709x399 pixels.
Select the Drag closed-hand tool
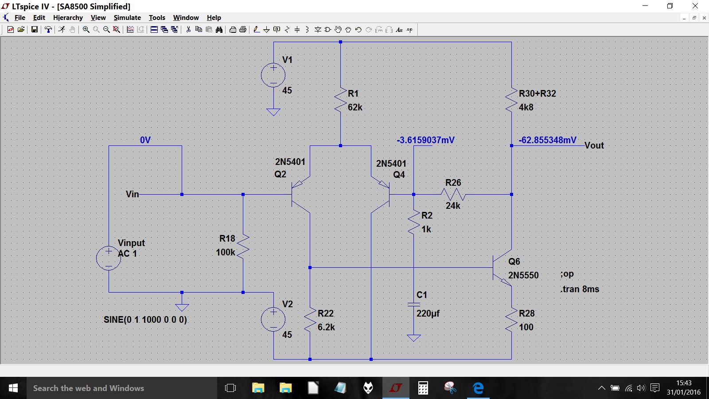point(348,30)
